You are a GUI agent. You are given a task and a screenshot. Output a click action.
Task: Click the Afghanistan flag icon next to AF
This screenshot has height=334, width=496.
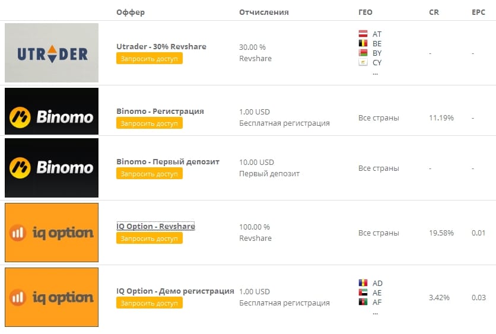[x=363, y=302]
